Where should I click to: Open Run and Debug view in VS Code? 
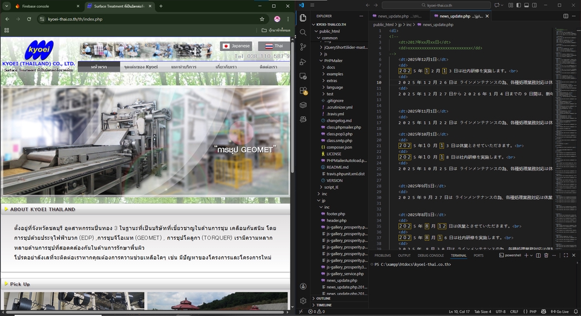[303, 62]
